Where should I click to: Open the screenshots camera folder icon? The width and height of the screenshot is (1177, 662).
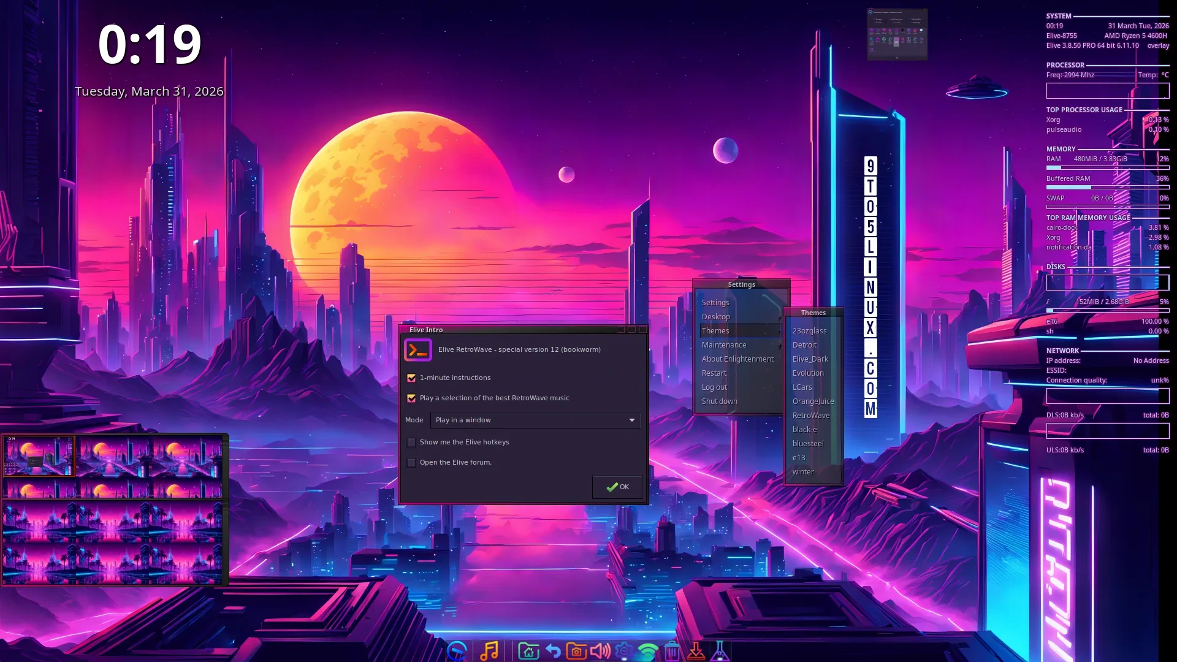(576, 650)
